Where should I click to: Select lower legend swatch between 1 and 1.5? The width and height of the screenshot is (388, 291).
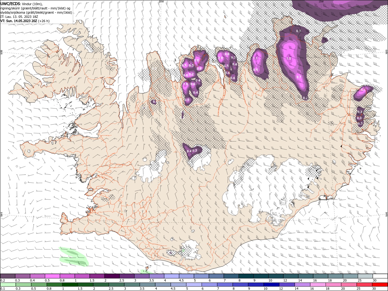tap(70, 285)
